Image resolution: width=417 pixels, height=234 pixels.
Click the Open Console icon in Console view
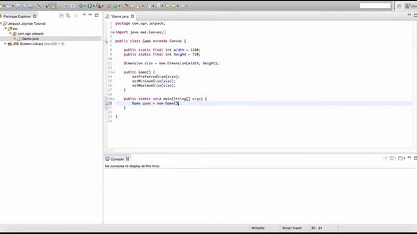[400, 159]
